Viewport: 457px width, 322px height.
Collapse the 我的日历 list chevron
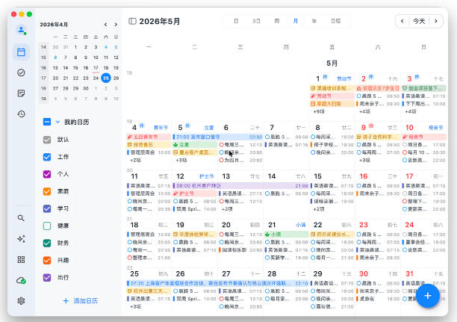pyautogui.click(x=57, y=122)
